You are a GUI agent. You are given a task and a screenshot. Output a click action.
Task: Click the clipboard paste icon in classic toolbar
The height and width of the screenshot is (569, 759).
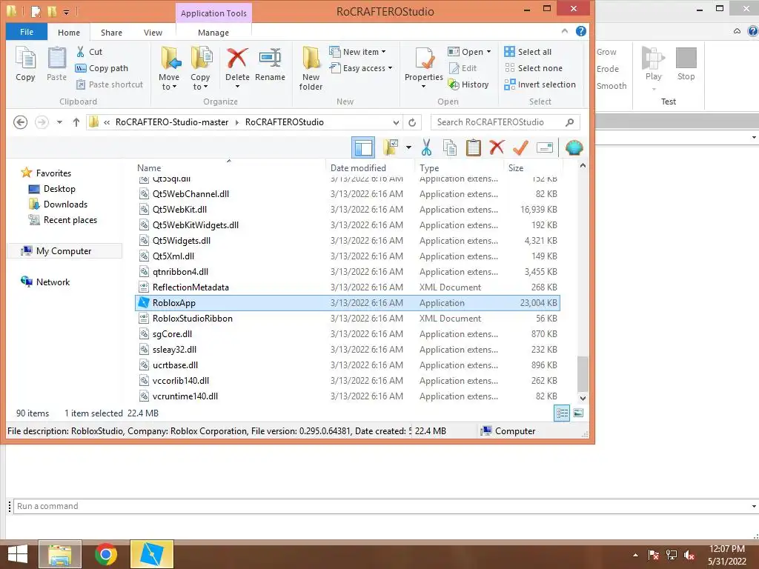[474, 147]
